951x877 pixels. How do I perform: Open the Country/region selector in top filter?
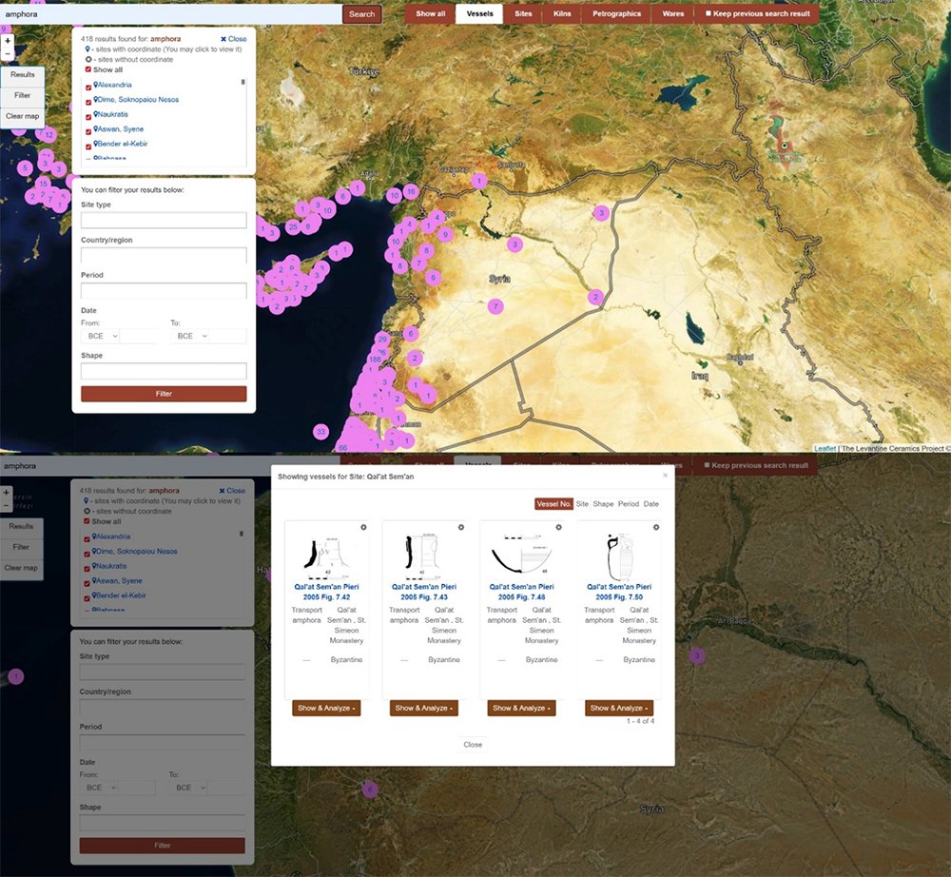(x=164, y=255)
